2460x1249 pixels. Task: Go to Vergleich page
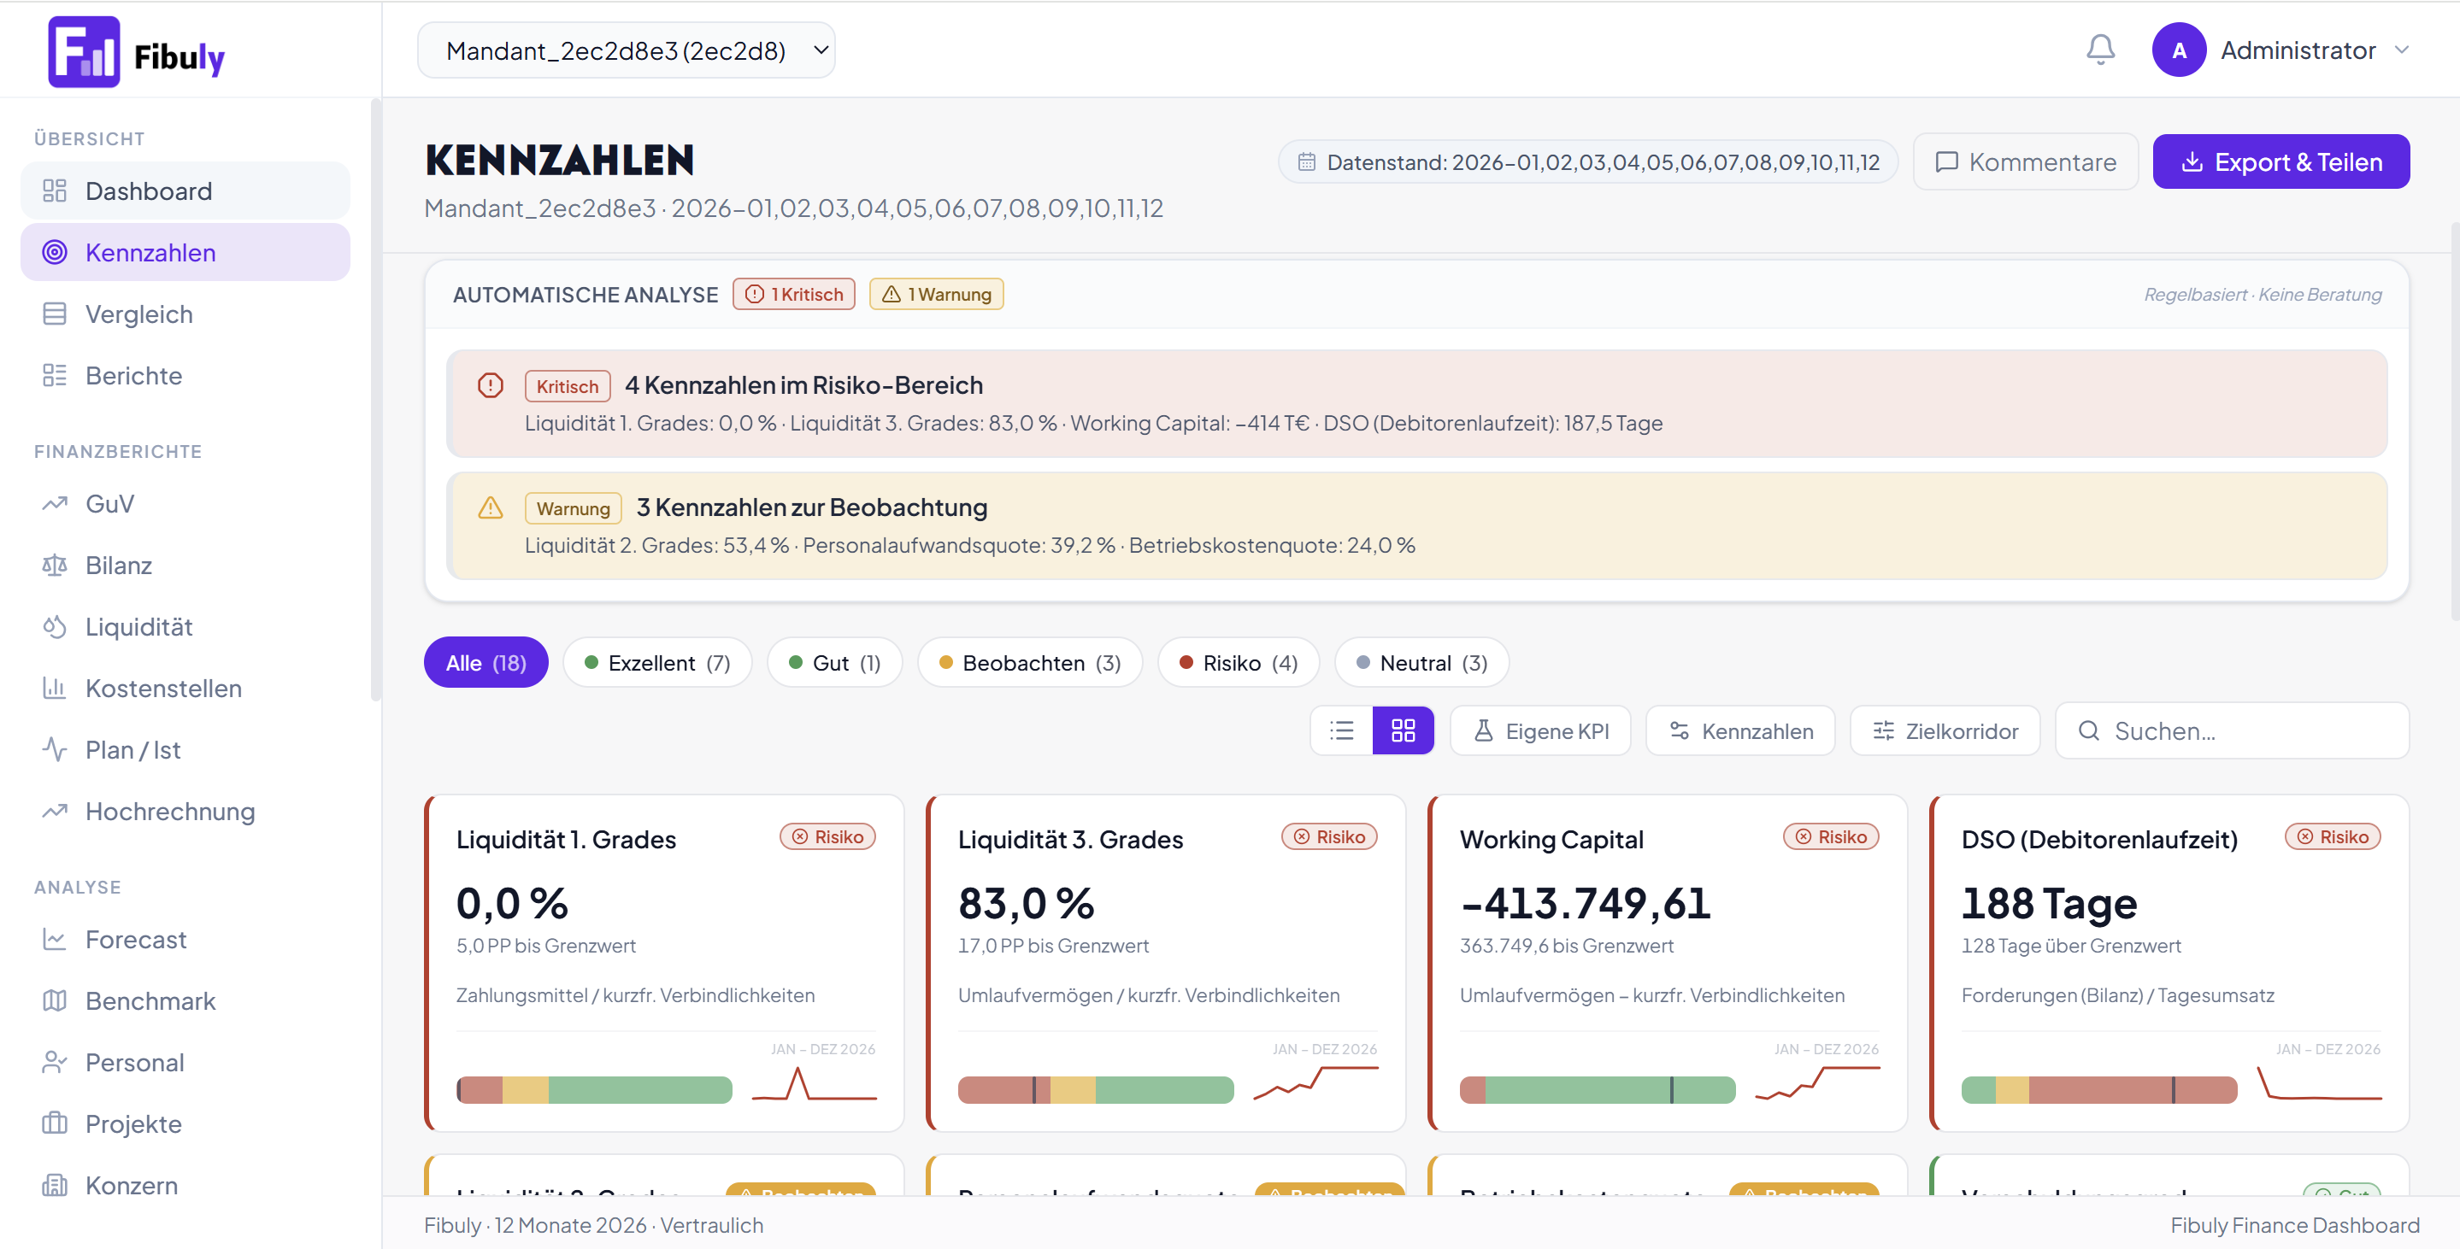tap(185, 314)
